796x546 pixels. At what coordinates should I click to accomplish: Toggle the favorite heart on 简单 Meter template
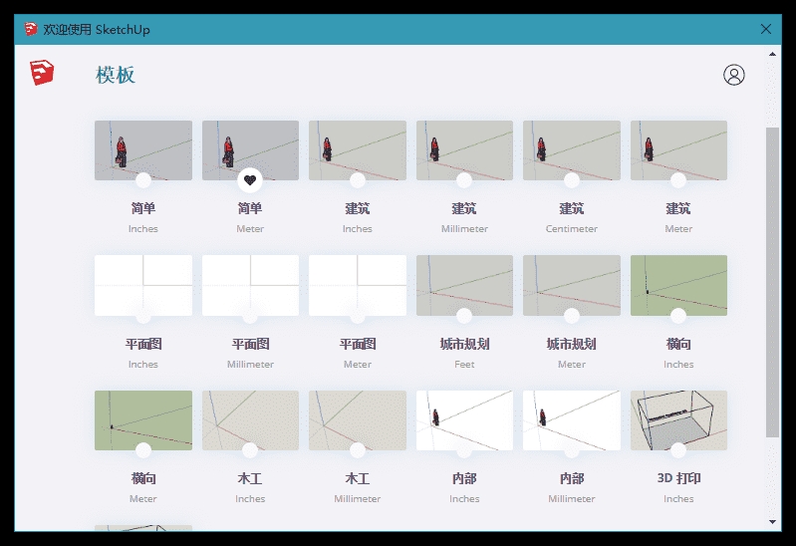pyautogui.click(x=250, y=180)
